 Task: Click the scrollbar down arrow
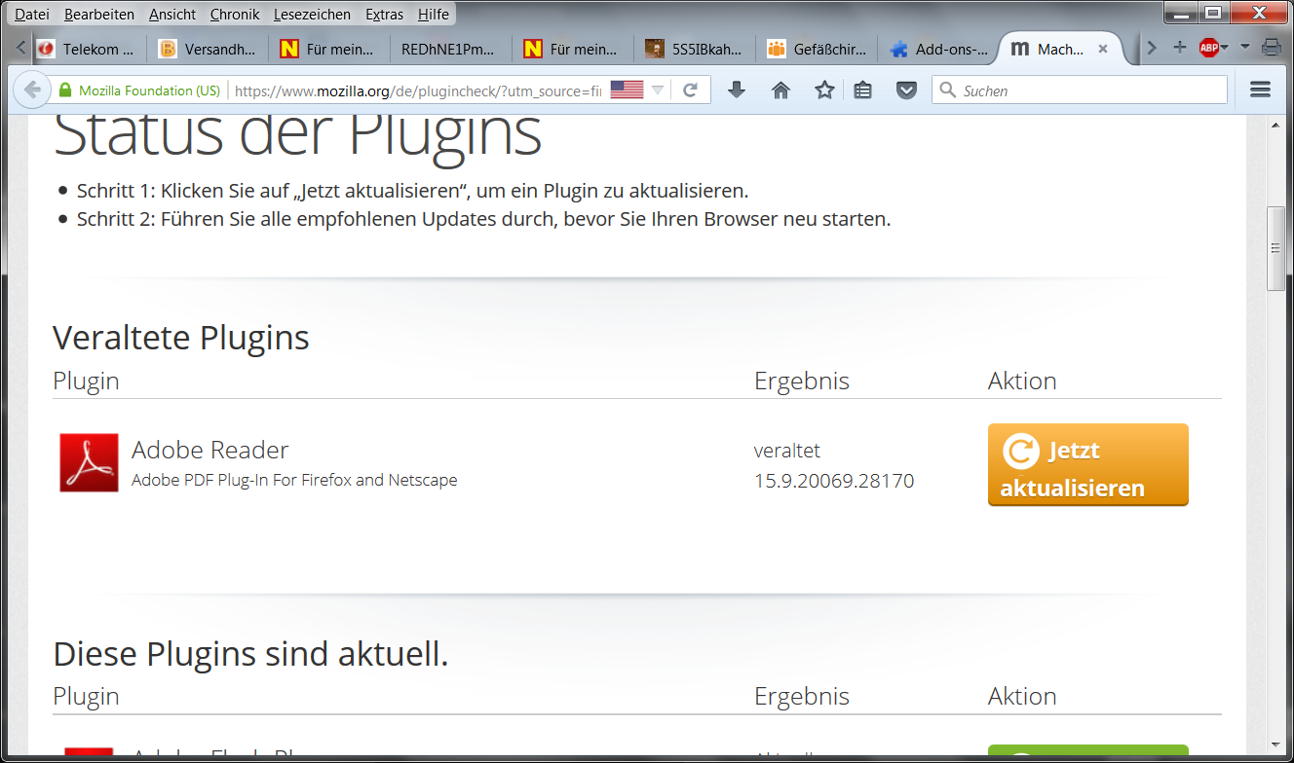[1275, 744]
